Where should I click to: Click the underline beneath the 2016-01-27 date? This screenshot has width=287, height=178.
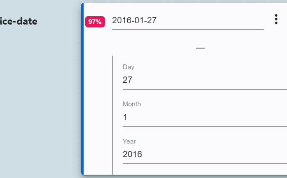[188, 30]
